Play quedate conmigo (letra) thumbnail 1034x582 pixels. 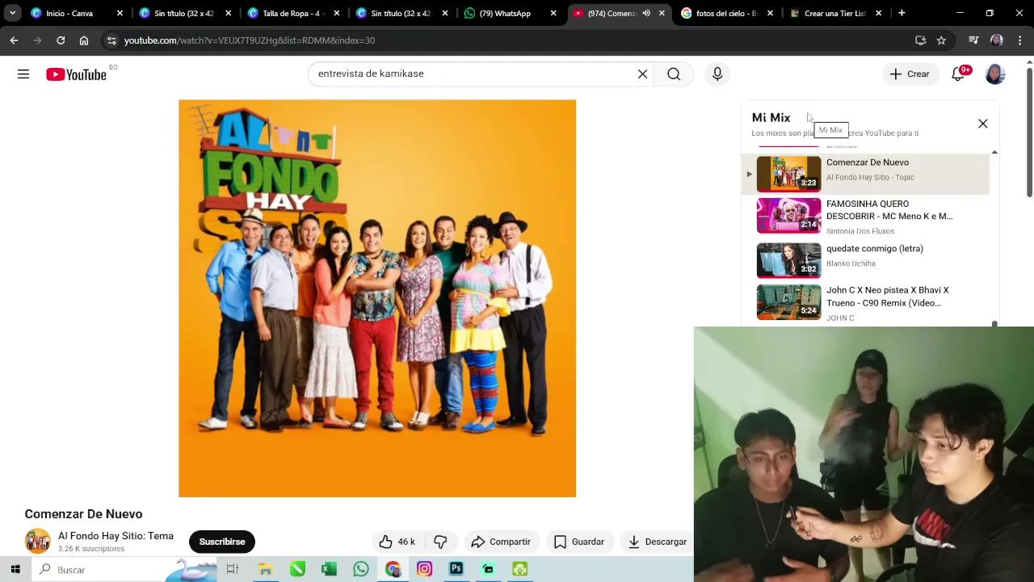point(788,260)
